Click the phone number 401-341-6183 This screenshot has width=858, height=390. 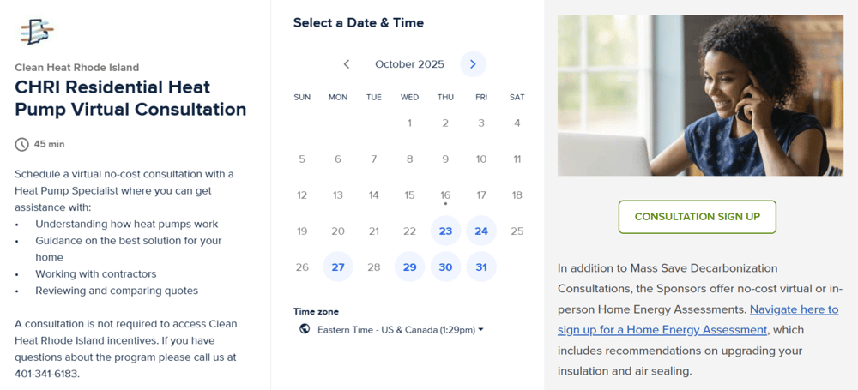click(x=50, y=374)
